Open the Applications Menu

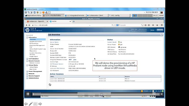(x=33, y=15)
